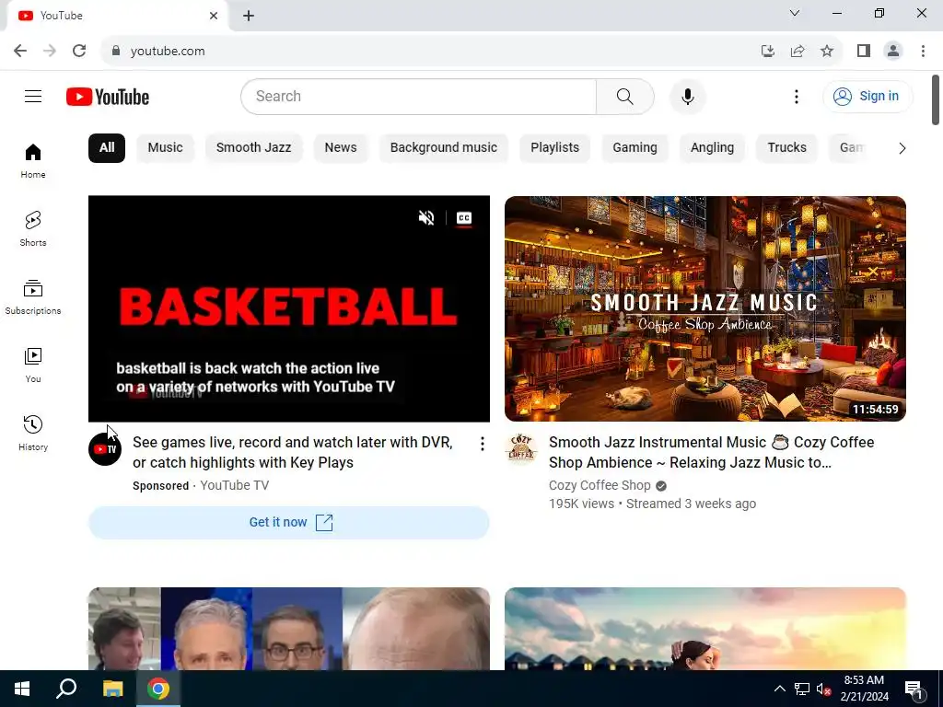Start voice search with microphone icon
This screenshot has height=707, width=943.
(687, 96)
